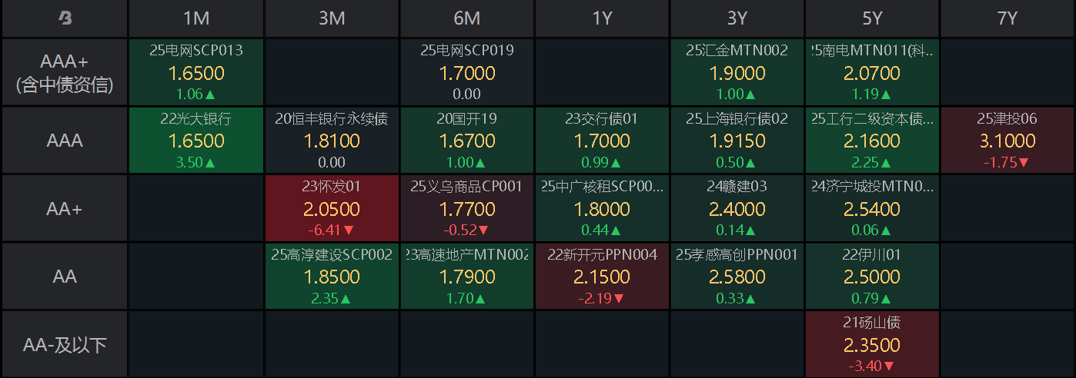The height and width of the screenshot is (378, 1076).
Task: Click the 20恒丰银行永续债 name link
Action: (332, 119)
